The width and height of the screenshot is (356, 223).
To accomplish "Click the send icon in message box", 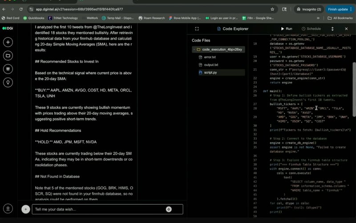I will pos(169,209).
